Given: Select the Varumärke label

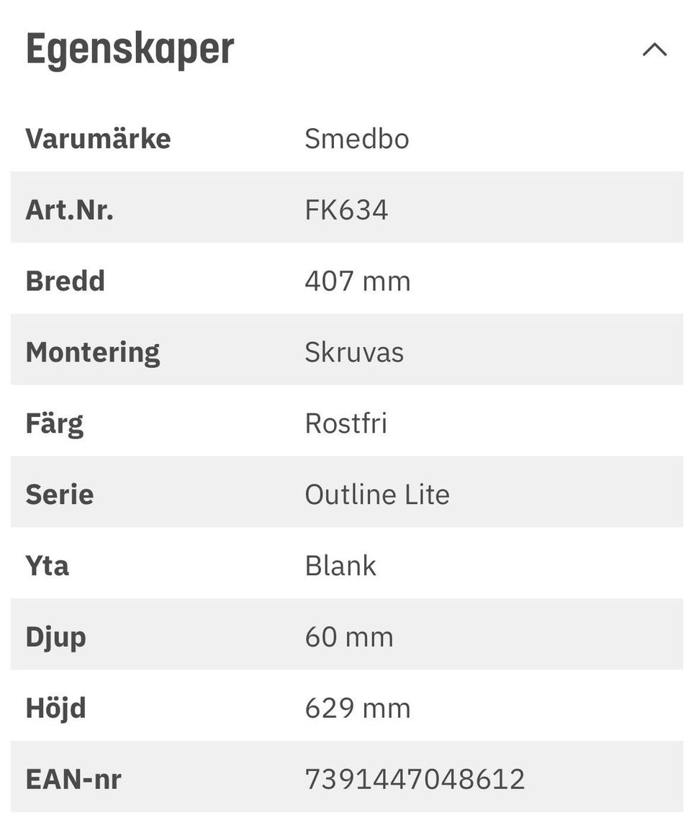Looking at the screenshot, I should [98, 138].
